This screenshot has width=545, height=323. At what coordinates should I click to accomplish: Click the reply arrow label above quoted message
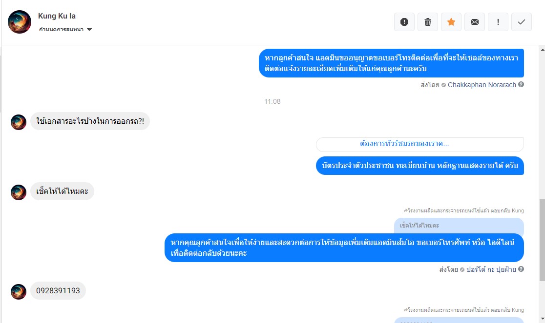tap(463, 210)
